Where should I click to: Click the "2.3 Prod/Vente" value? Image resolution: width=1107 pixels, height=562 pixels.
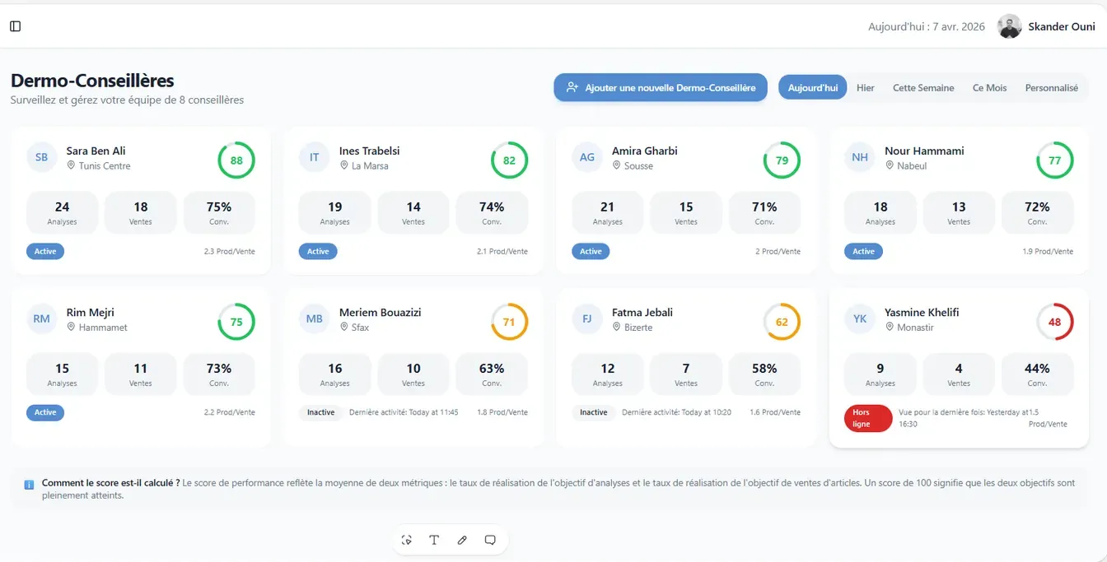[230, 251]
